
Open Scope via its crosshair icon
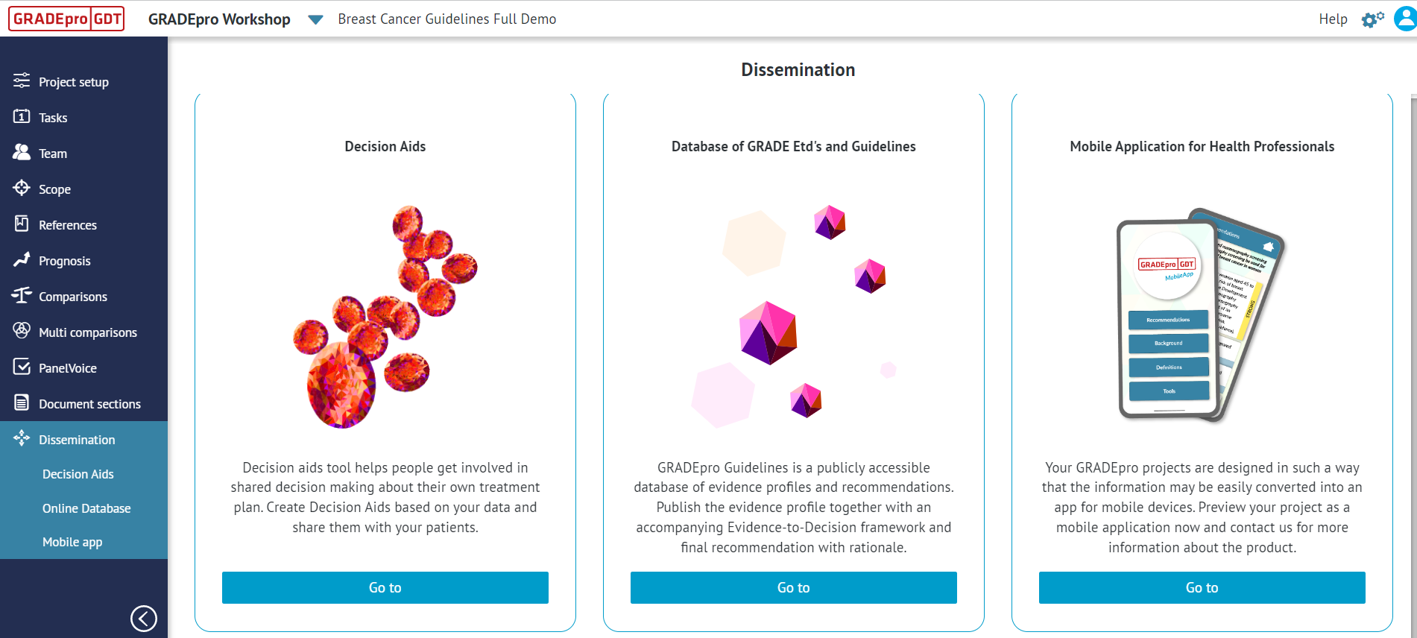(21, 189)
